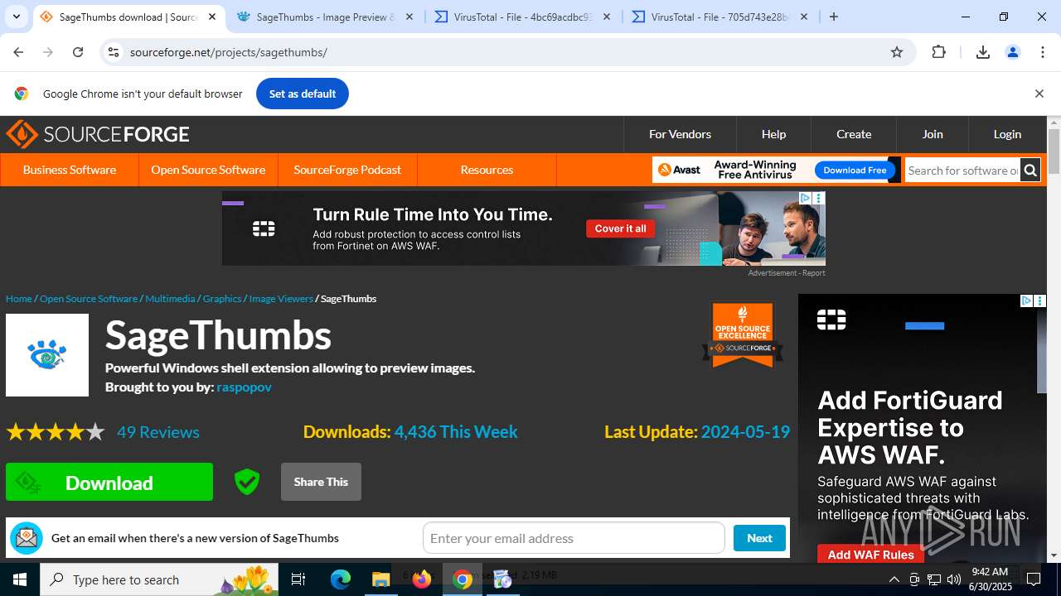Click Help in header
This screenshot has height=596, width=1061.
[x=773, y=134]
